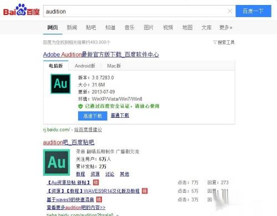
Task: Clear the search box with X
Action: click(x=230, y=11)
